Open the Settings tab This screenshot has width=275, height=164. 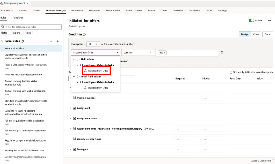[222, 10]
